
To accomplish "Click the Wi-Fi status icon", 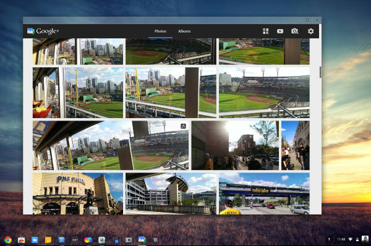I will click(351, 239).
